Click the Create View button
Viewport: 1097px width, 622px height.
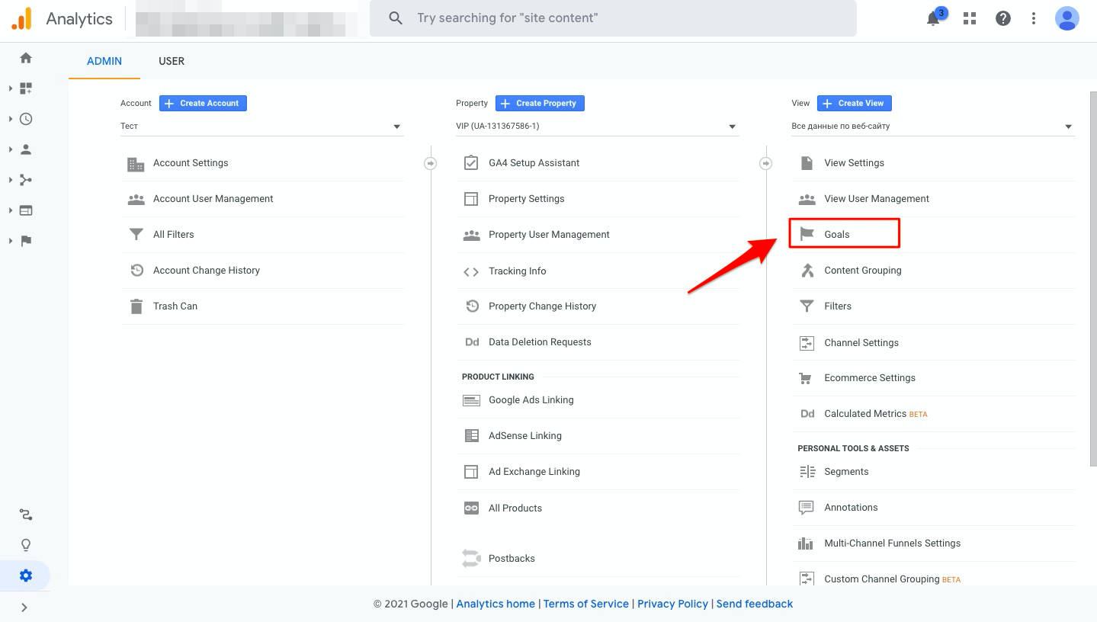coord(855,103)
